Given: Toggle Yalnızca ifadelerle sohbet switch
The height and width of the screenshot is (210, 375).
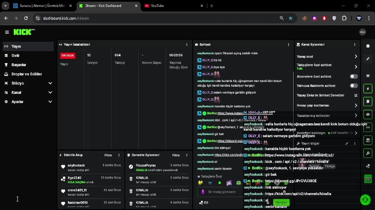Looking at the screenshot, I should tap(354, 86).
